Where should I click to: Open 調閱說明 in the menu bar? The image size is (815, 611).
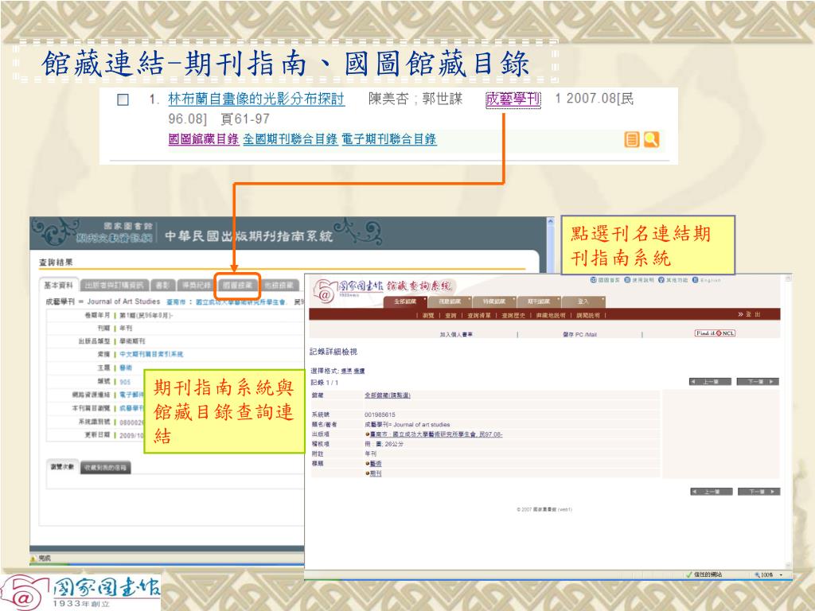point(588,315)
